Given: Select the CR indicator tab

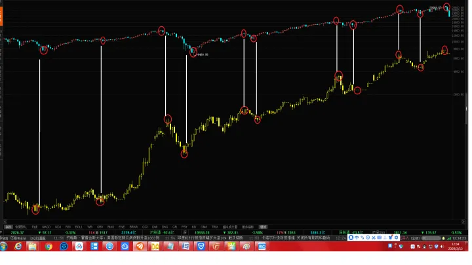Looking at the screenshot, I should click(174, 227).
